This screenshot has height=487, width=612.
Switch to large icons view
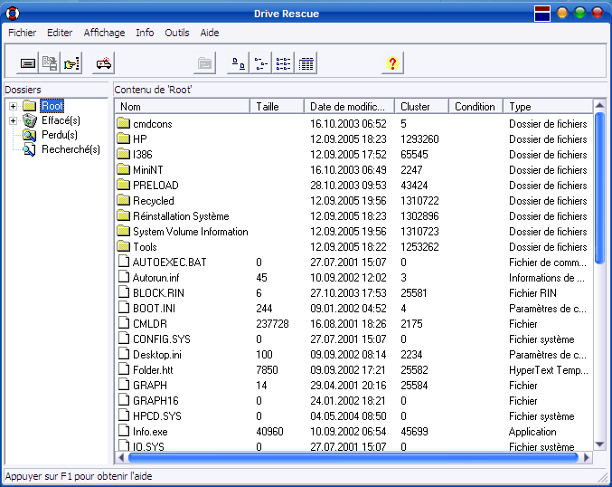238,63
